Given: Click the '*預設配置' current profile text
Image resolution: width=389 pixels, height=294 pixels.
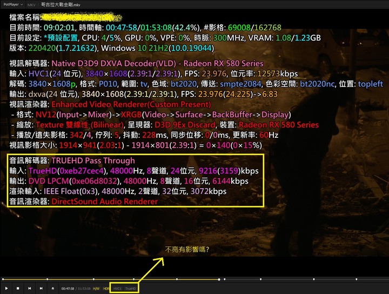Looking at the screenshot, I should point(61,38).
